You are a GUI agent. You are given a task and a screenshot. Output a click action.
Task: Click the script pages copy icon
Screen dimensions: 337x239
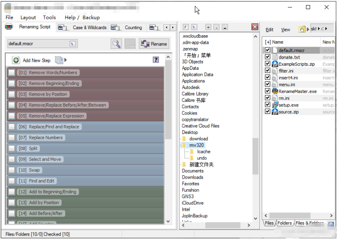coord(59,60)
